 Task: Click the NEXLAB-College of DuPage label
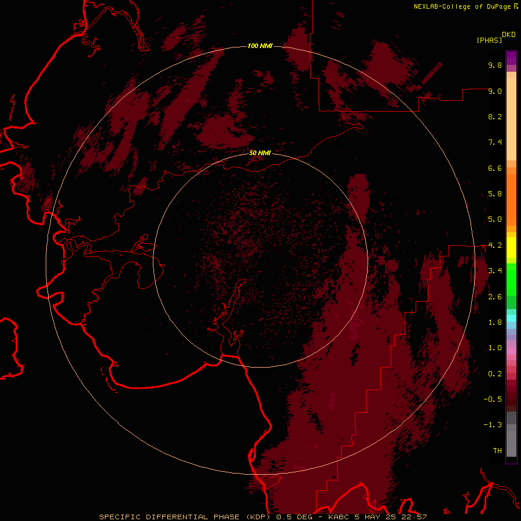(x=463, y=6)
